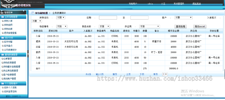This screenshot has height=100, width=225.
Task: Click the 进货价 column header
Action: tap(126, 31)
